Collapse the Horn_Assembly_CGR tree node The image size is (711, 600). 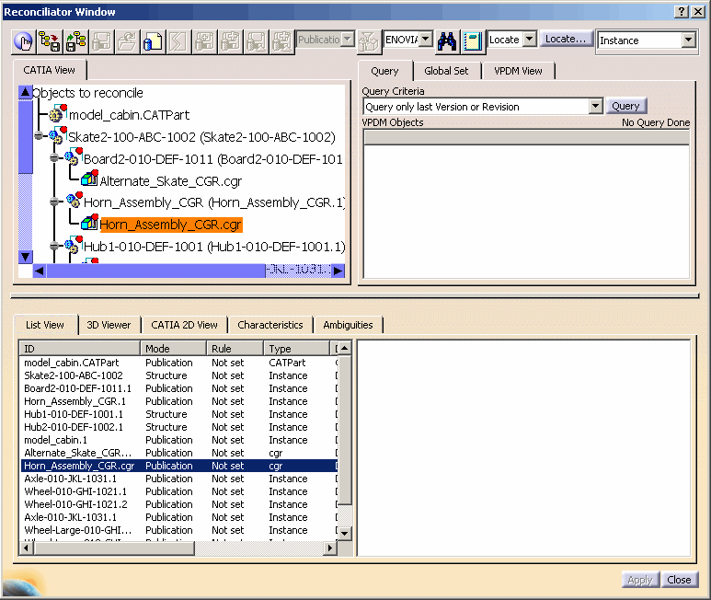click(x=55, y=202)
